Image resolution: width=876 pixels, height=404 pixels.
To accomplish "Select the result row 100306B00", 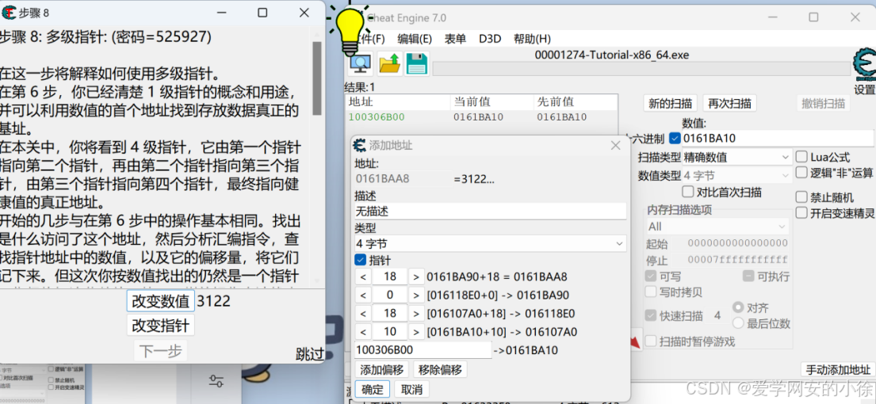I will (482, 117).
